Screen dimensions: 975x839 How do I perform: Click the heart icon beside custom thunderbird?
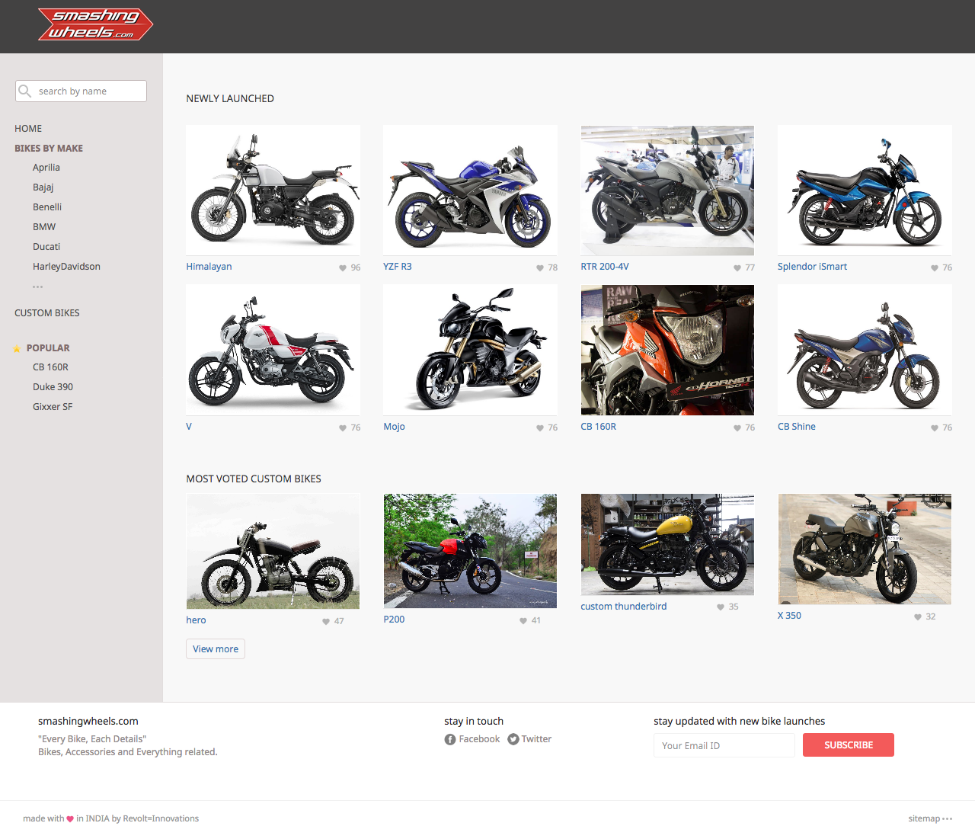click(x=720, y=607)
